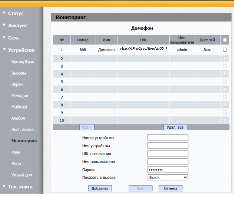Screen dimensions: 235x197
Task: Click the Удал. все button
Action: pos(175,127)
